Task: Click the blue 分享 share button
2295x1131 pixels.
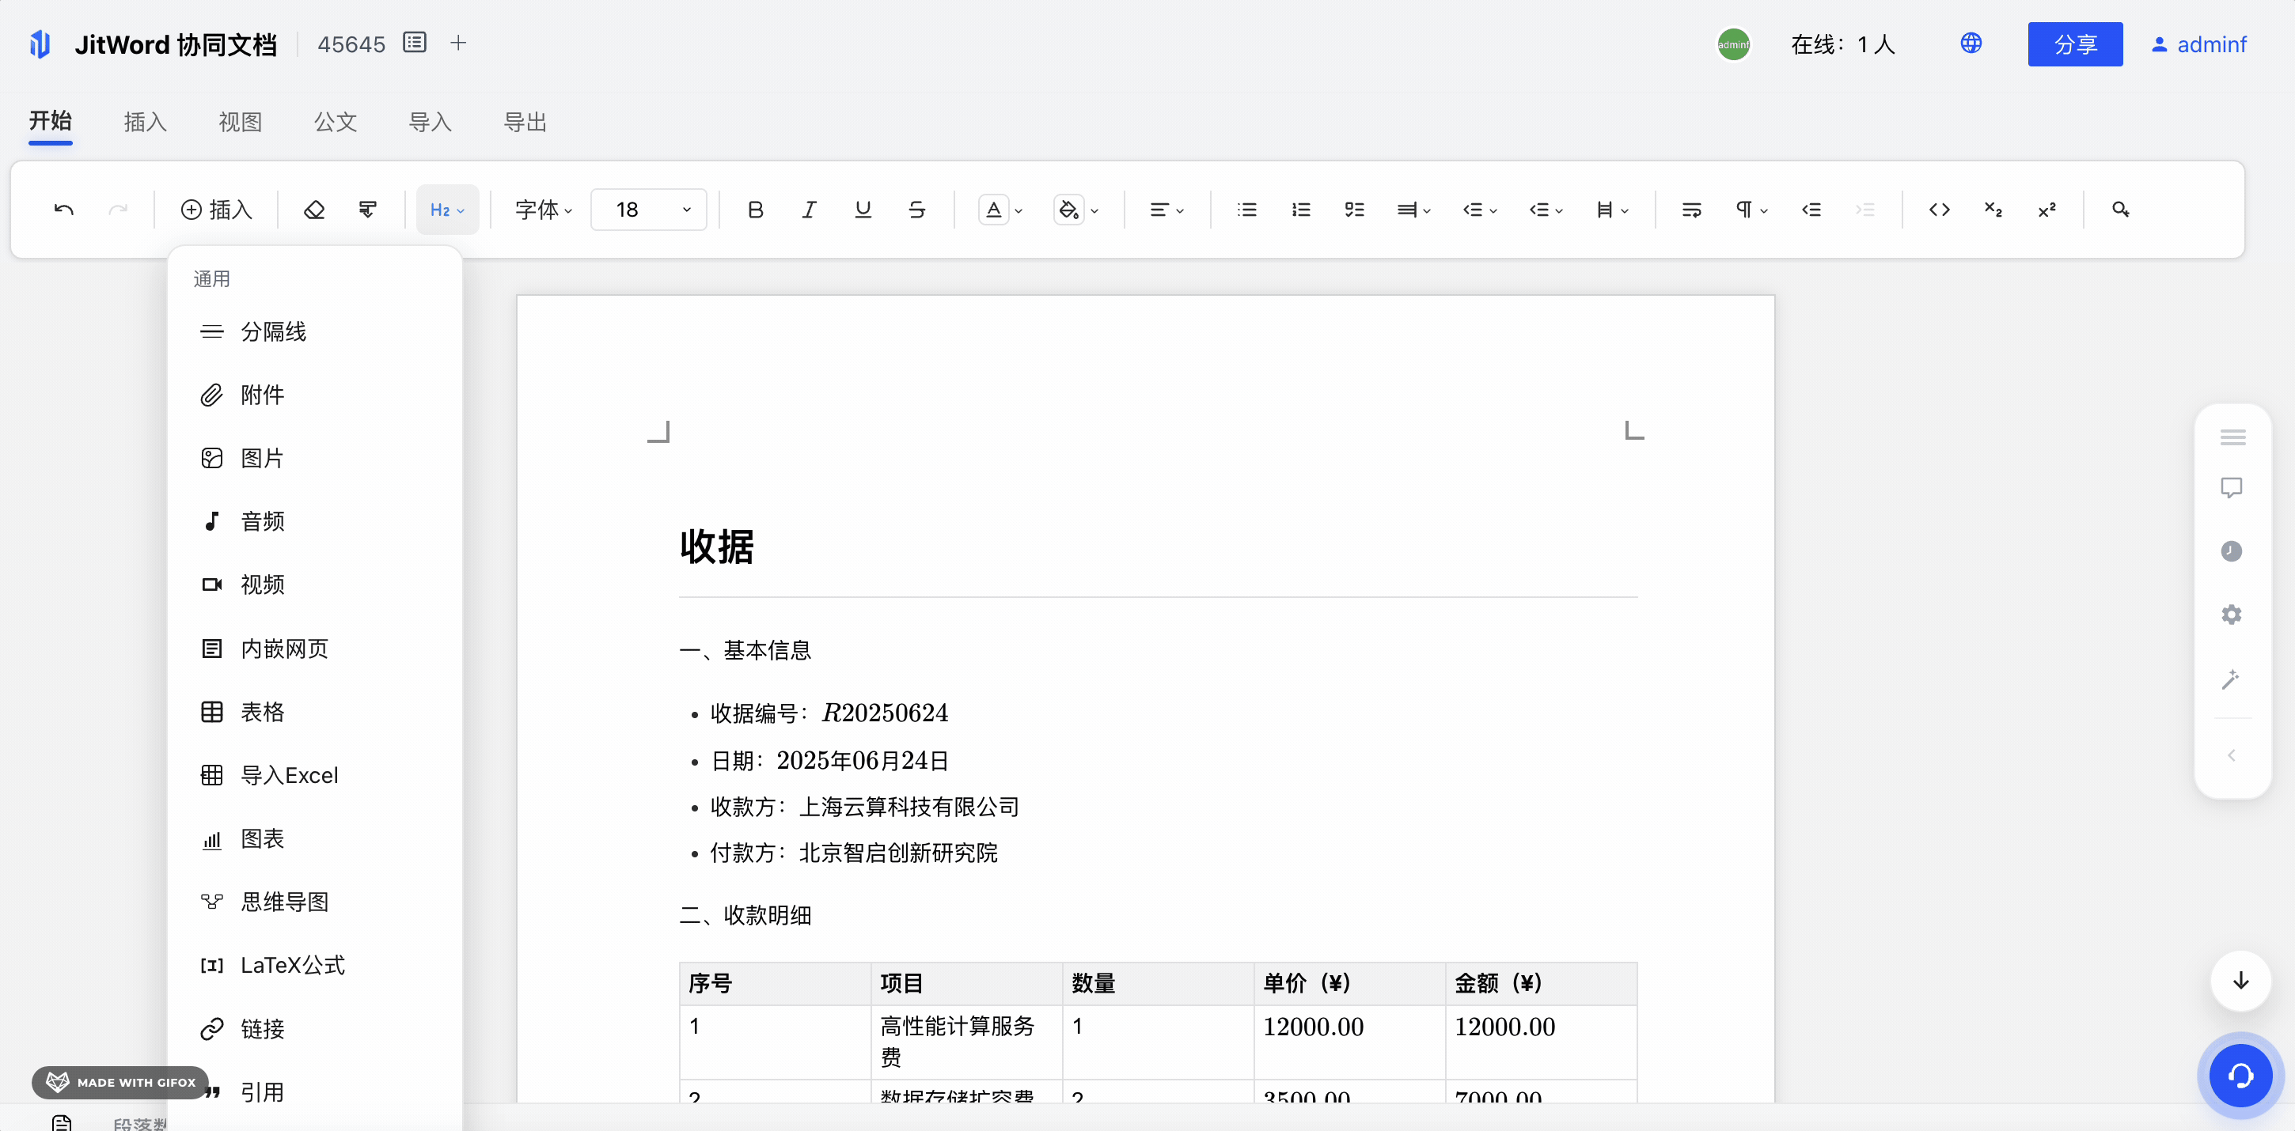Action: (2074, 44)
